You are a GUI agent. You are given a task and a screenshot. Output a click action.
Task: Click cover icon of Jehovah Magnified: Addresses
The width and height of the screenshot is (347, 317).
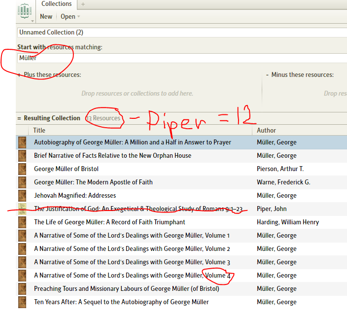(x=22, y=195)
